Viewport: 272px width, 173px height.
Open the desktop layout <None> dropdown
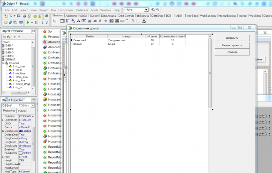(x=146, y=10)
